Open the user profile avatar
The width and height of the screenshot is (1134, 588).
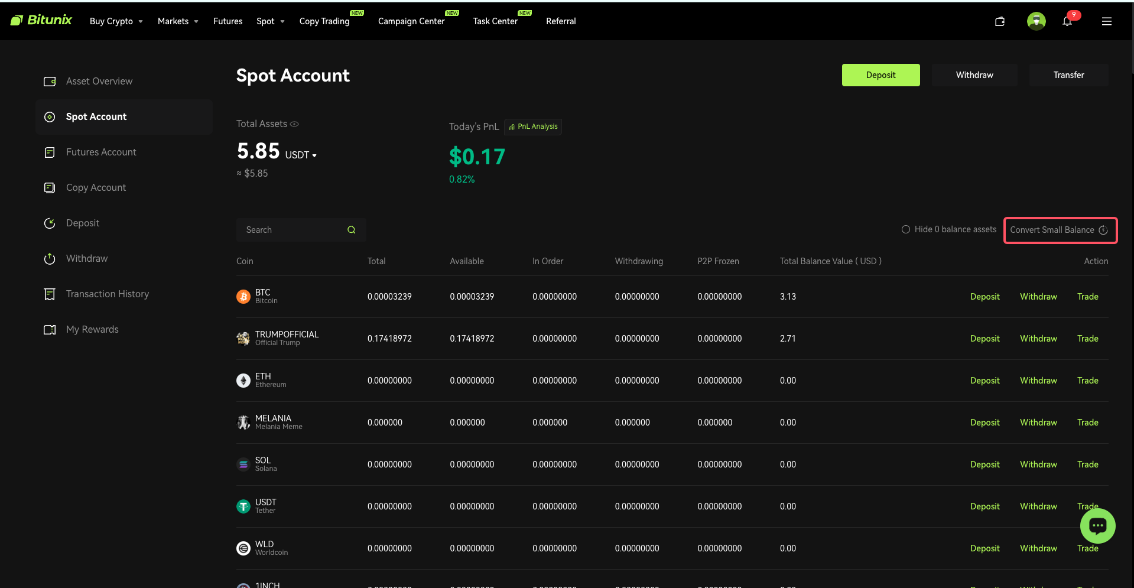tap(1036, 21)
